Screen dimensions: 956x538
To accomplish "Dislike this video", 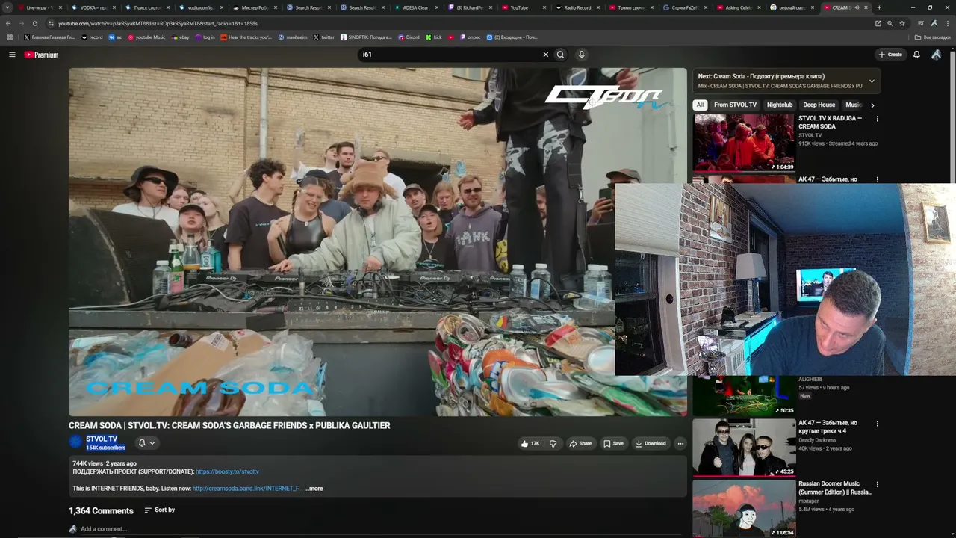I will (x=553, y=443).
